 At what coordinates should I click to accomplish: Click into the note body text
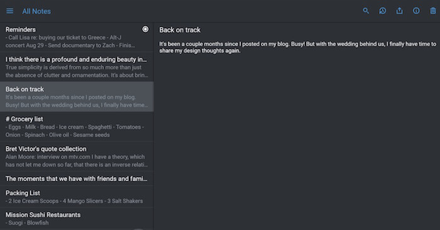pos(298,47)
